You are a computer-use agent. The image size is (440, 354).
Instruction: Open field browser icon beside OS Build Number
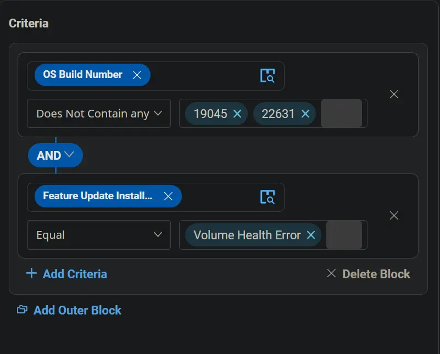click(268, 75)
